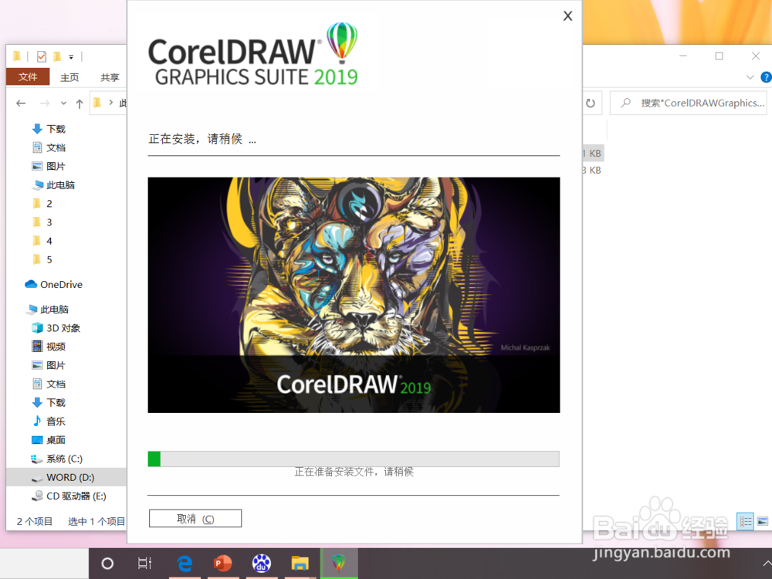
Task: Click the green installation progress bar
Action: pyautogui.click(x=353, y=459)
